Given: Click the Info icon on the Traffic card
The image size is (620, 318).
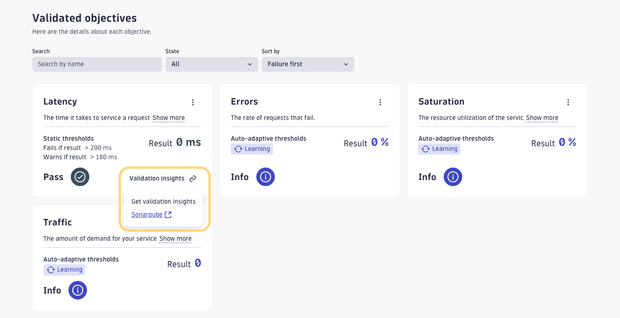Looking at the screenshot, I should pyautogui.click(x=77, y=290).
